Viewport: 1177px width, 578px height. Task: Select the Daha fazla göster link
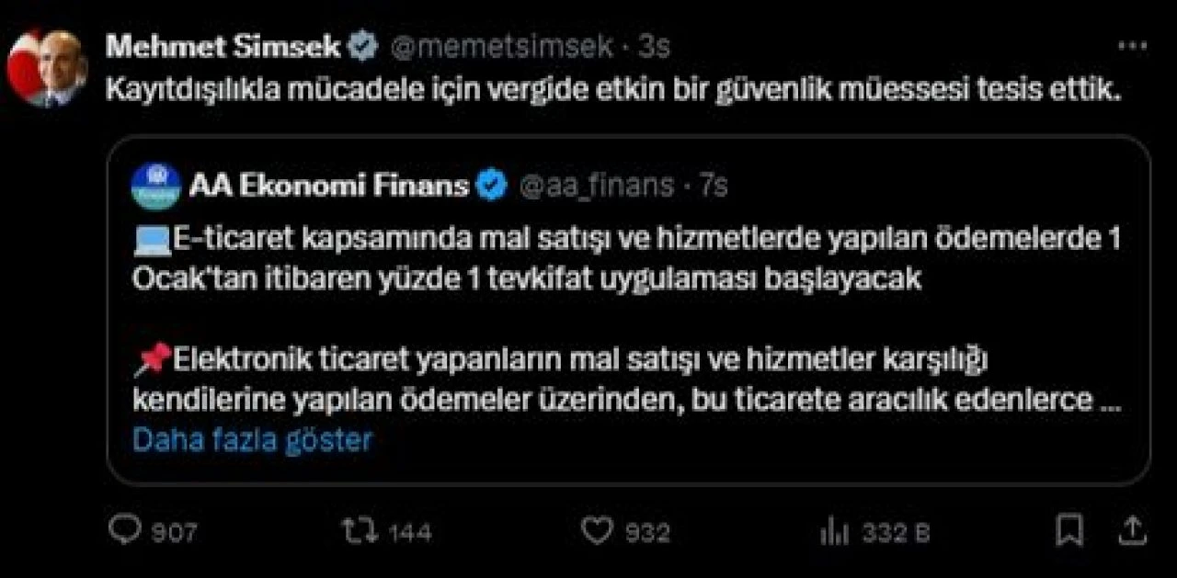252,439
